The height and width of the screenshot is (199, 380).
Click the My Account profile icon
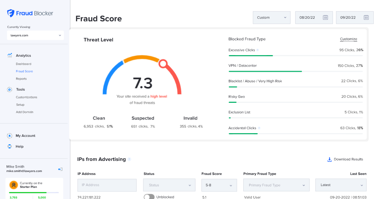click(10, 136)
